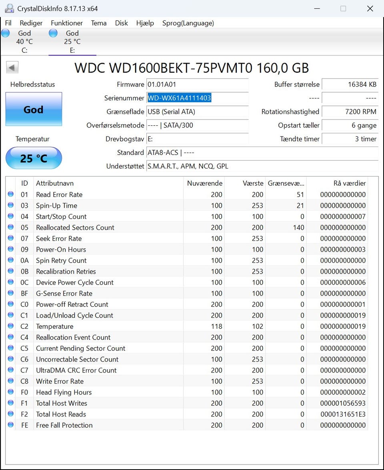Open the Tema menu
Screen dimensions: 384x470
click(99, 23)
